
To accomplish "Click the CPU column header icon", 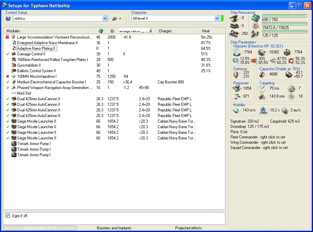I will [x=100, y=31].
